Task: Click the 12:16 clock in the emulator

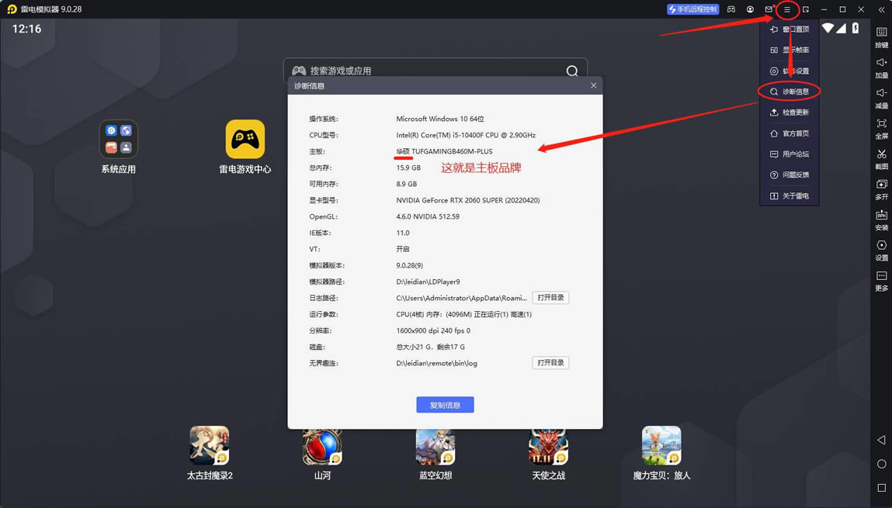Action: (x=26, y=29)
